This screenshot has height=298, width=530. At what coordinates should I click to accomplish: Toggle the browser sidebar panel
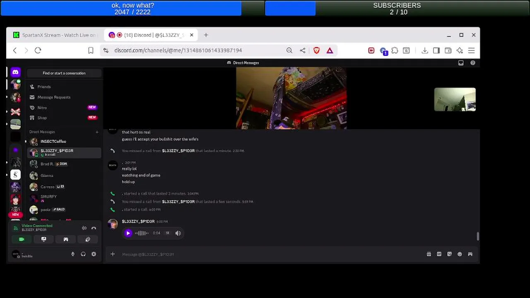pyautogui.click(x=436, y=50)
